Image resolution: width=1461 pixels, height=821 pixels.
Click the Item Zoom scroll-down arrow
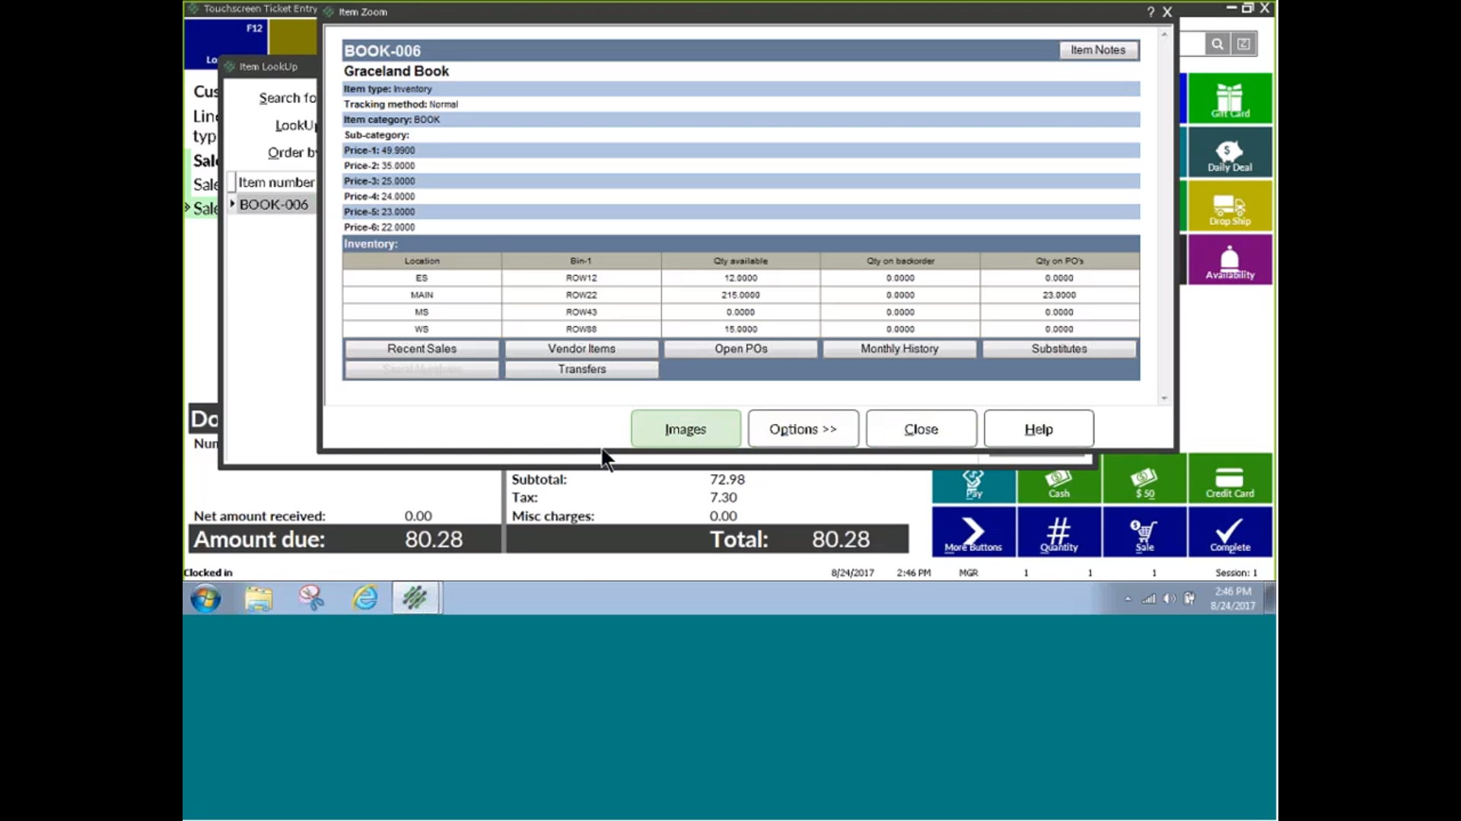click(1163, 398)
